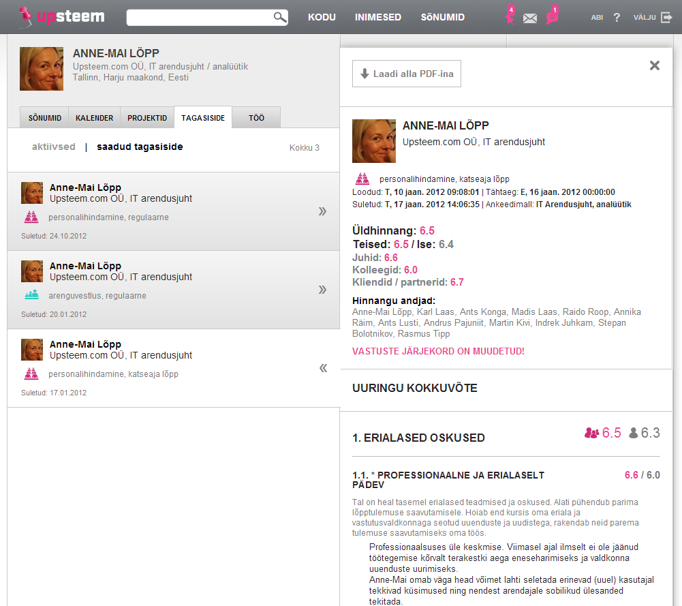682x606 pixels.
Task: Go to KODU in top navigation
Action: [x=322, y=18]
